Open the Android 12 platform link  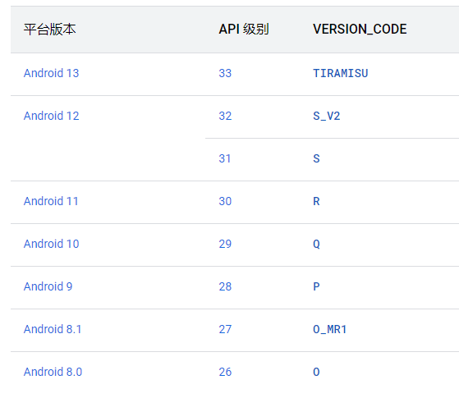point(51,116)
